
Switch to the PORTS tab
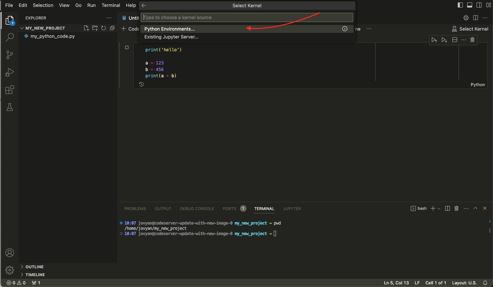pos(229,209)
